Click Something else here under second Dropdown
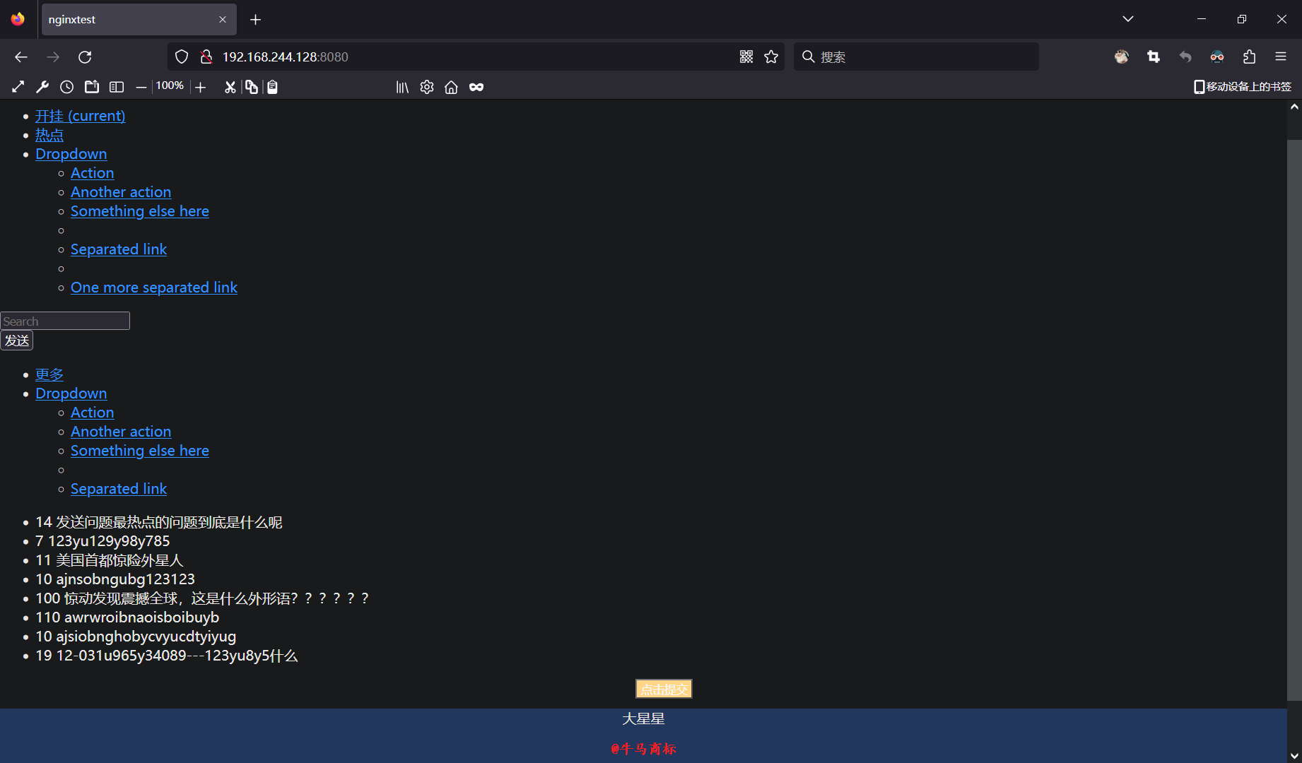This screenshot has width=1302, height=763. (140, 451)
